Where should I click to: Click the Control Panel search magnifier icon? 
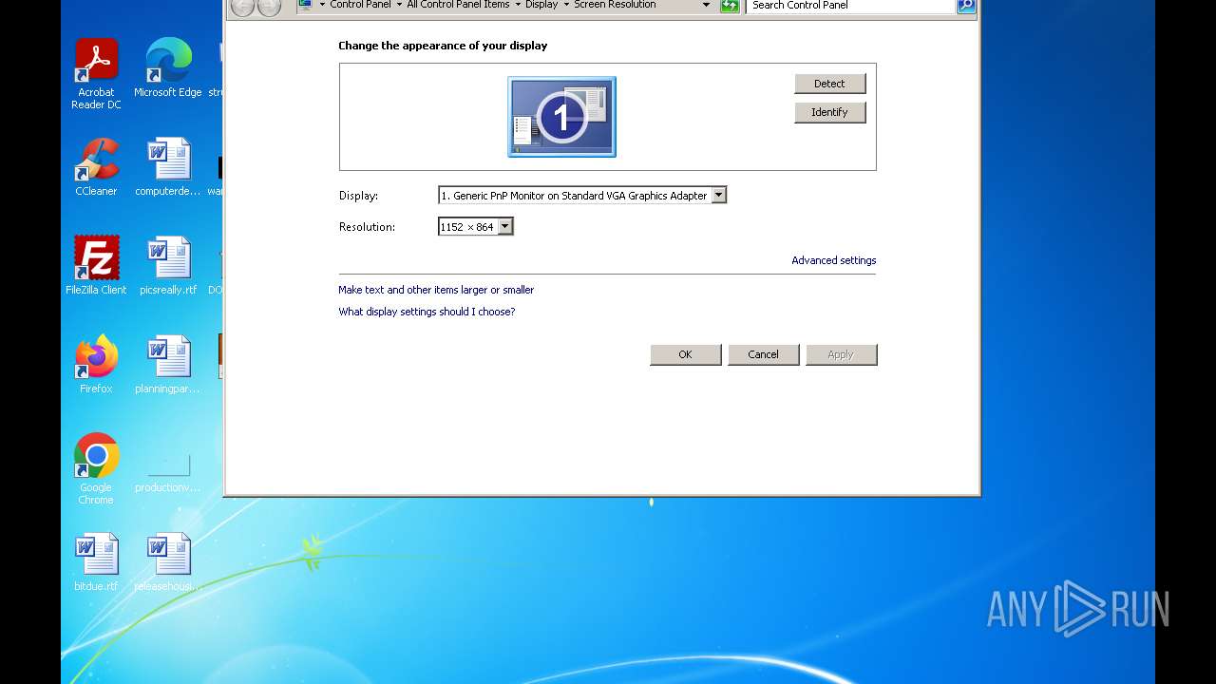(x=965, y=6)
